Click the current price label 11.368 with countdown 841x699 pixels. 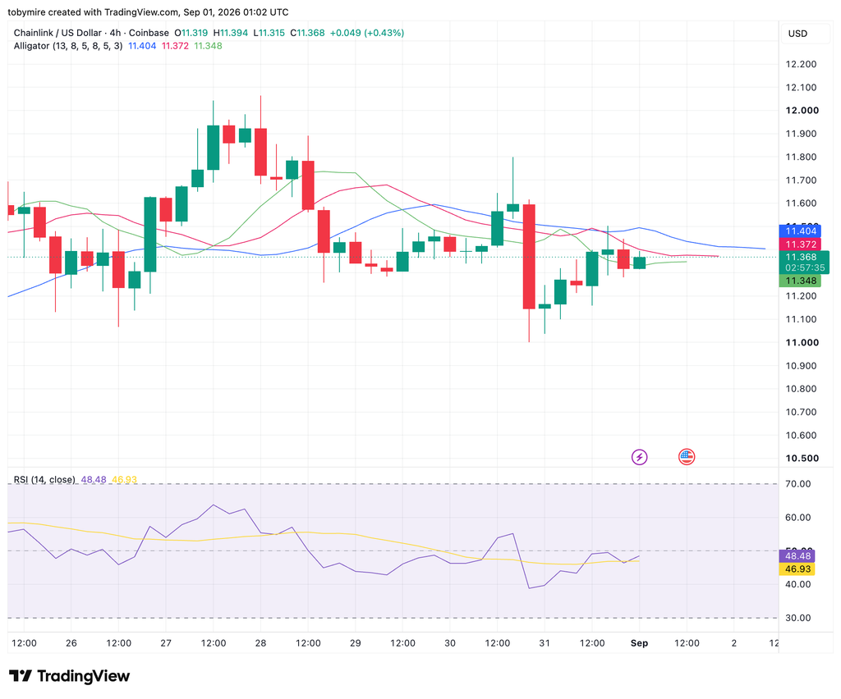point(804,262)
